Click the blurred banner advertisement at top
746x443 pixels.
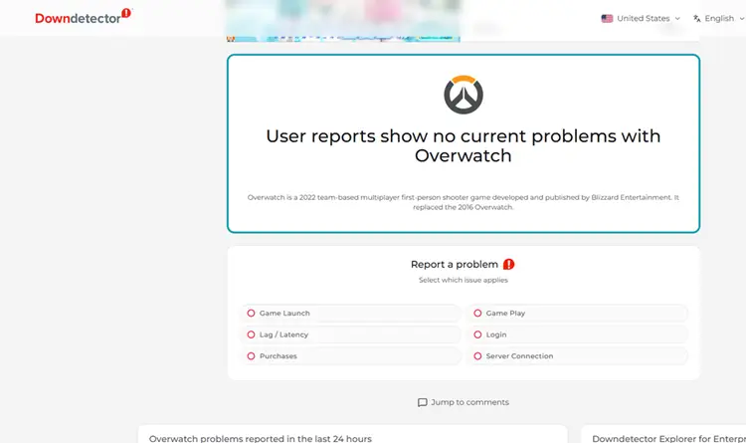(343, 21)
